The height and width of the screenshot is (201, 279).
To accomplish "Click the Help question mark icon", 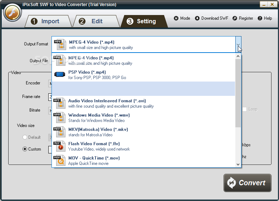I will coord(260,18).
